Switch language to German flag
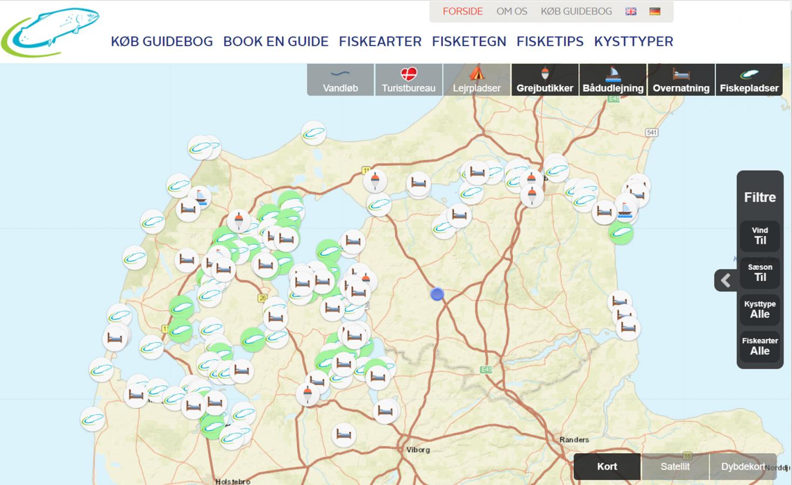 (655, 11)
